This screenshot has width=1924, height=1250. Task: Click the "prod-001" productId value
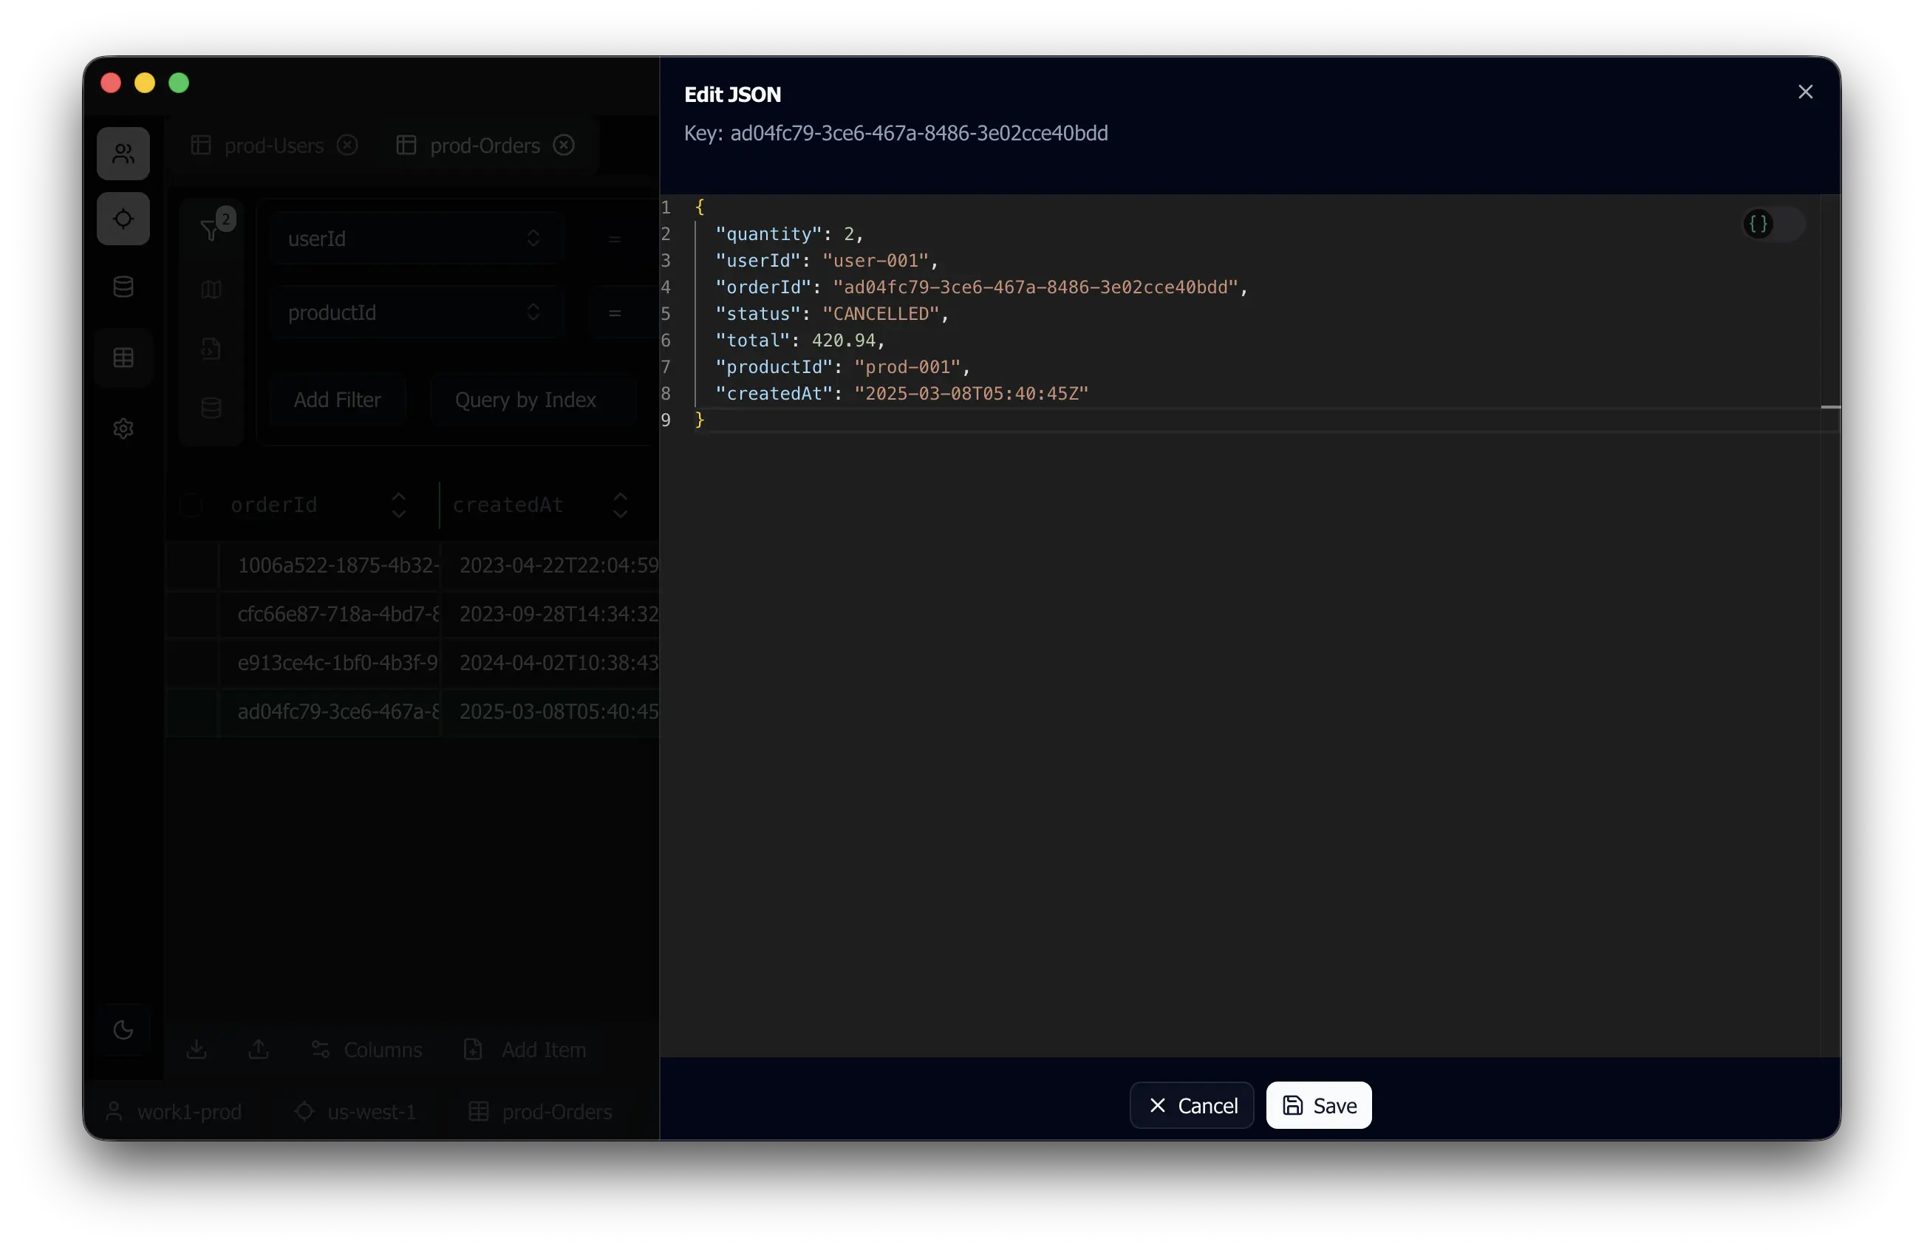point(907,367)
